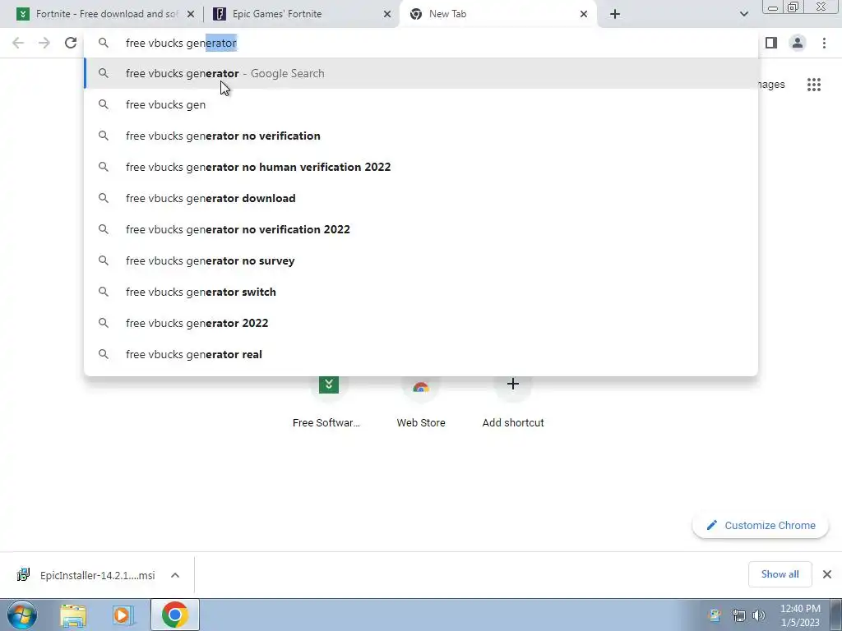Open Chrome's three-dot menu
The width and height of the screenshot is (842, 631).
click(x=824, y=43)
